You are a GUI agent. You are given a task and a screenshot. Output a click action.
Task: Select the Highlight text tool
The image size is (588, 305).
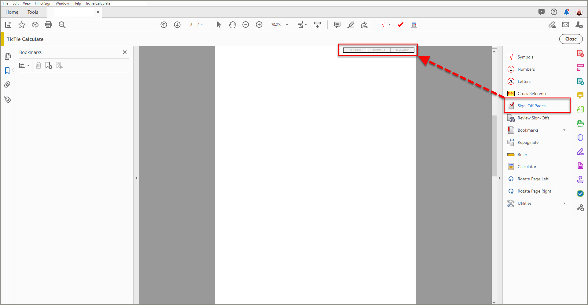tap(351, 24)
